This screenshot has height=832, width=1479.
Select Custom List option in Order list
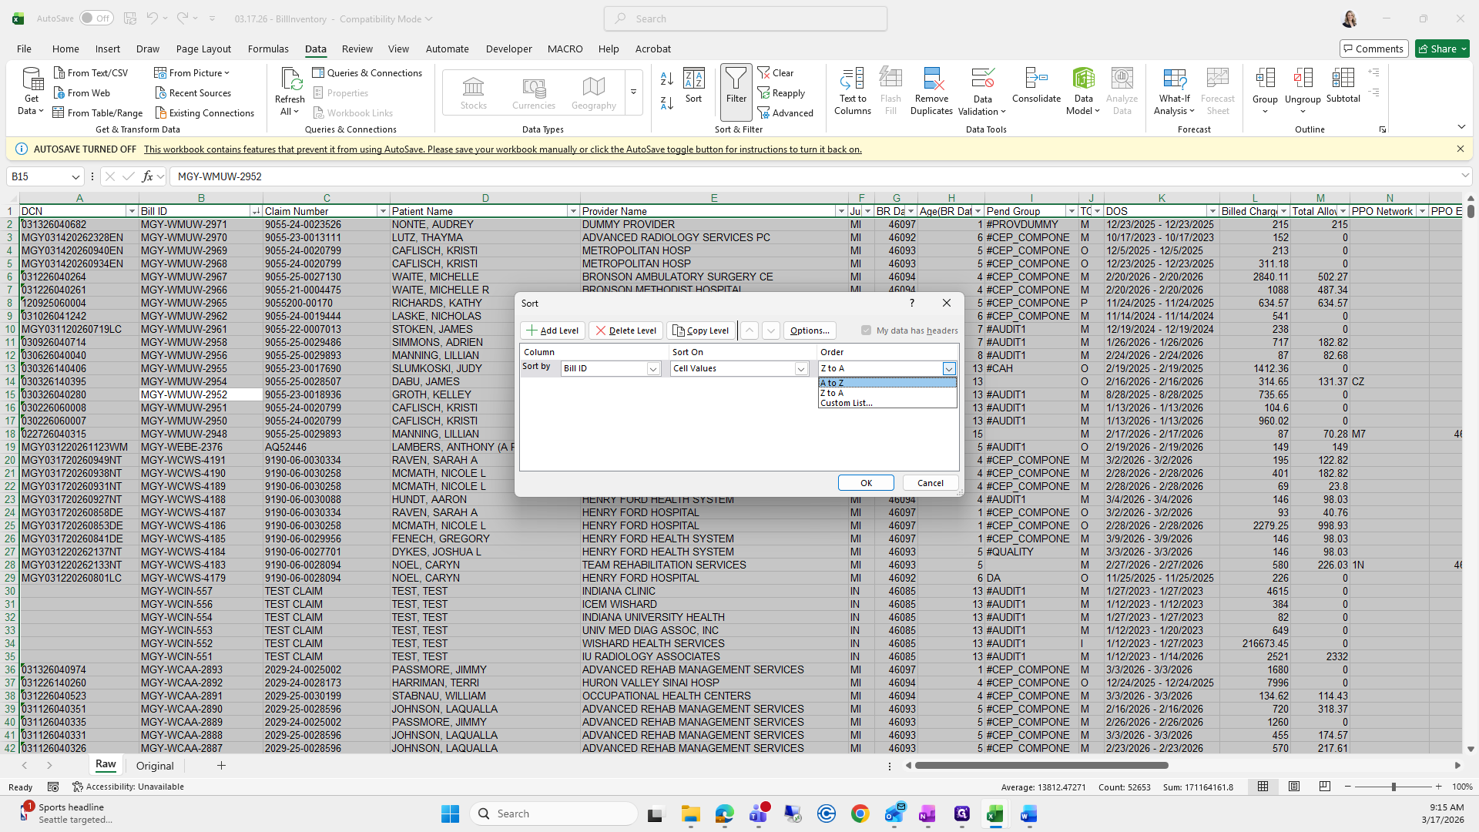click(x=847, y=403)
